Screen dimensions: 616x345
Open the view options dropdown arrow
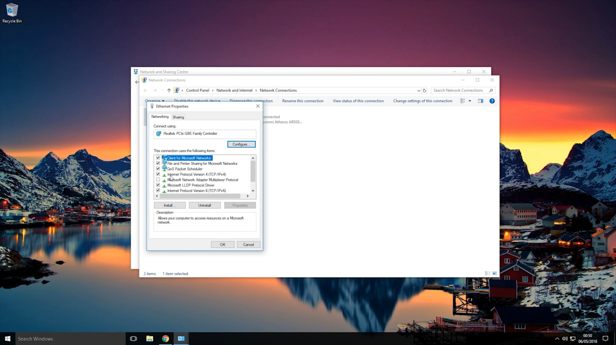[x=470, y=101]
